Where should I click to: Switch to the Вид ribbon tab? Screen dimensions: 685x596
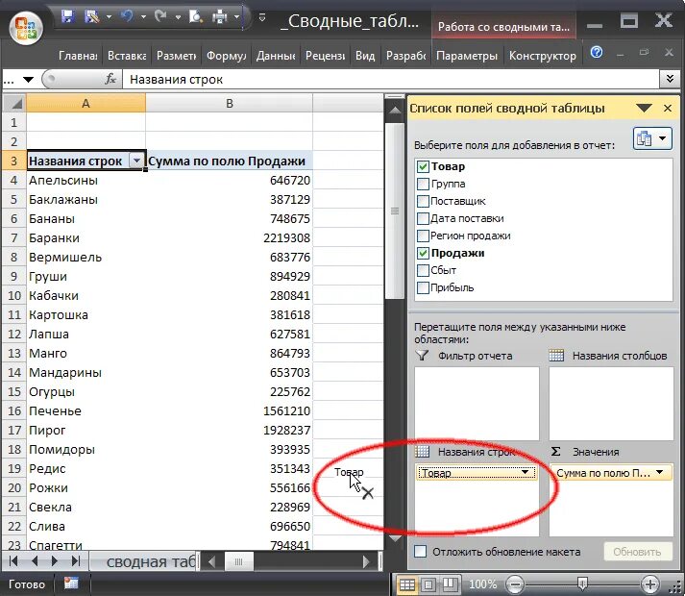coord(365,56)
